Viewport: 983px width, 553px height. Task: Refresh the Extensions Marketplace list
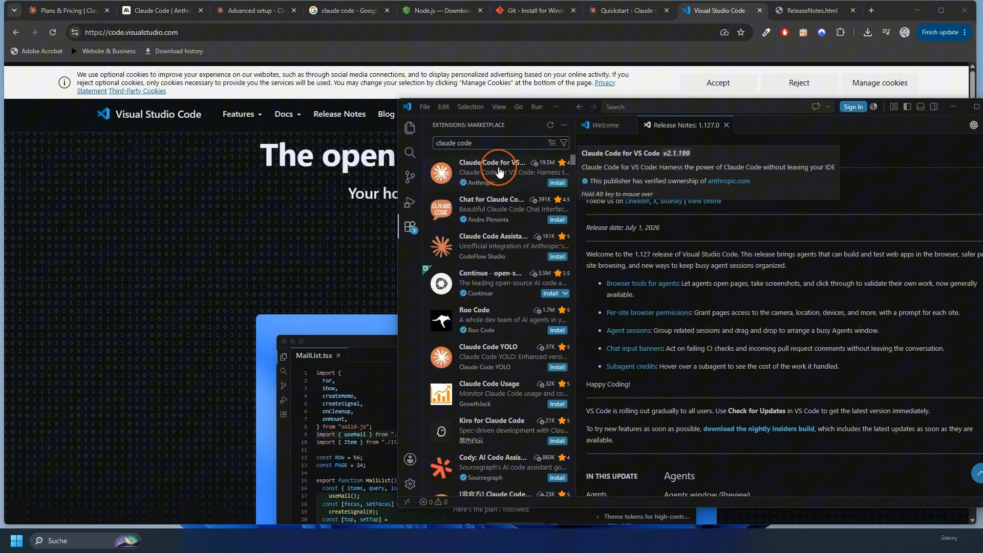(550, 125)
